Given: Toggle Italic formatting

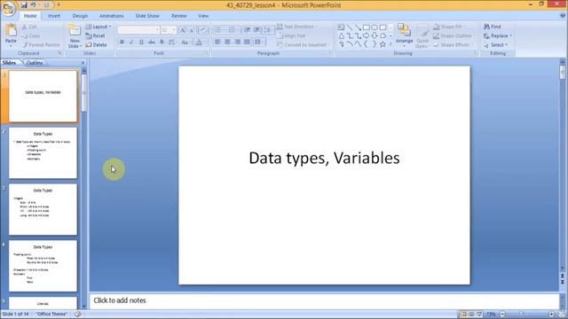Looking at the screenshot, I should 131,43.
